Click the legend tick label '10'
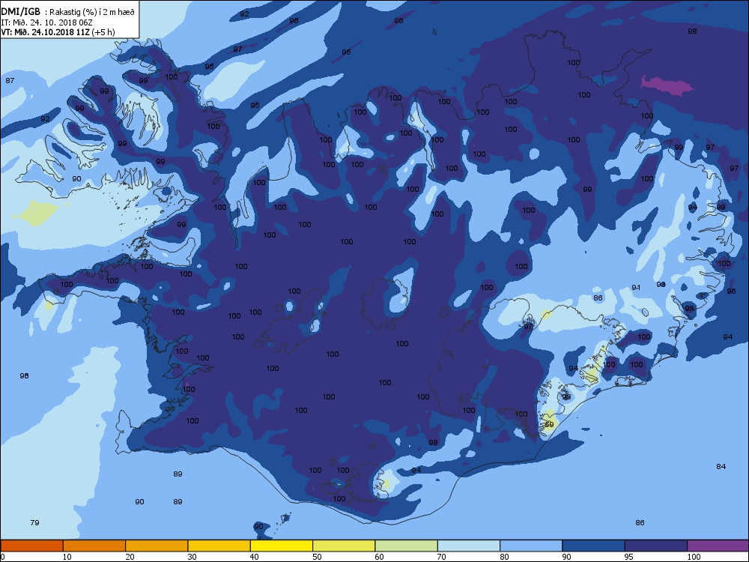 pos(67,557)
